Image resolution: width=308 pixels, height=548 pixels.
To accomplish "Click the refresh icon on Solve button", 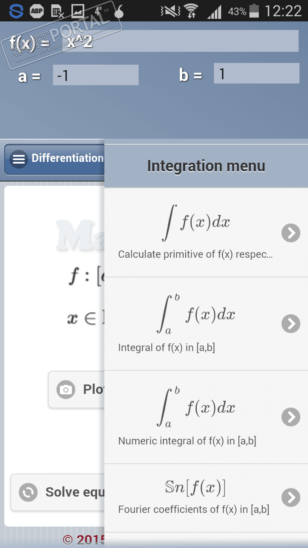I will click(x=28, y=492).
